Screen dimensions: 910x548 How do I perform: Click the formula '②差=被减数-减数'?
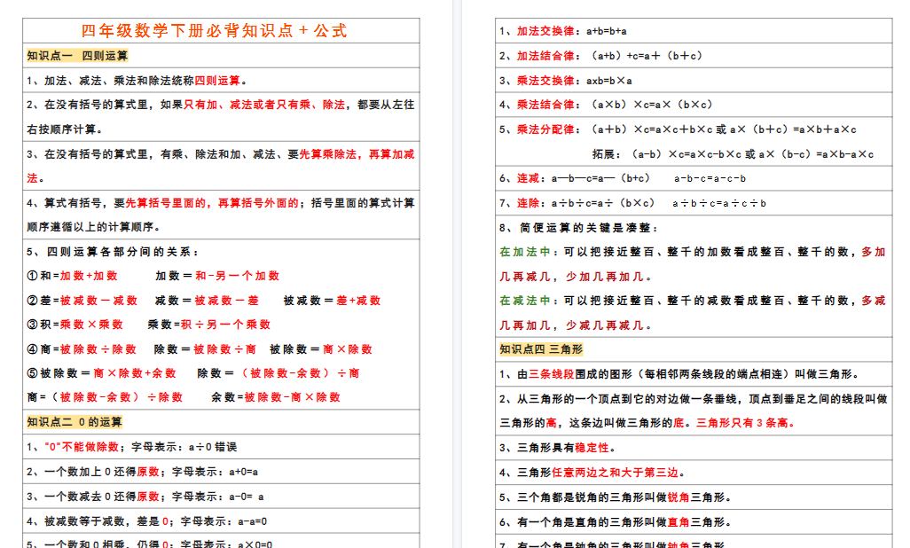coord(82,301)
